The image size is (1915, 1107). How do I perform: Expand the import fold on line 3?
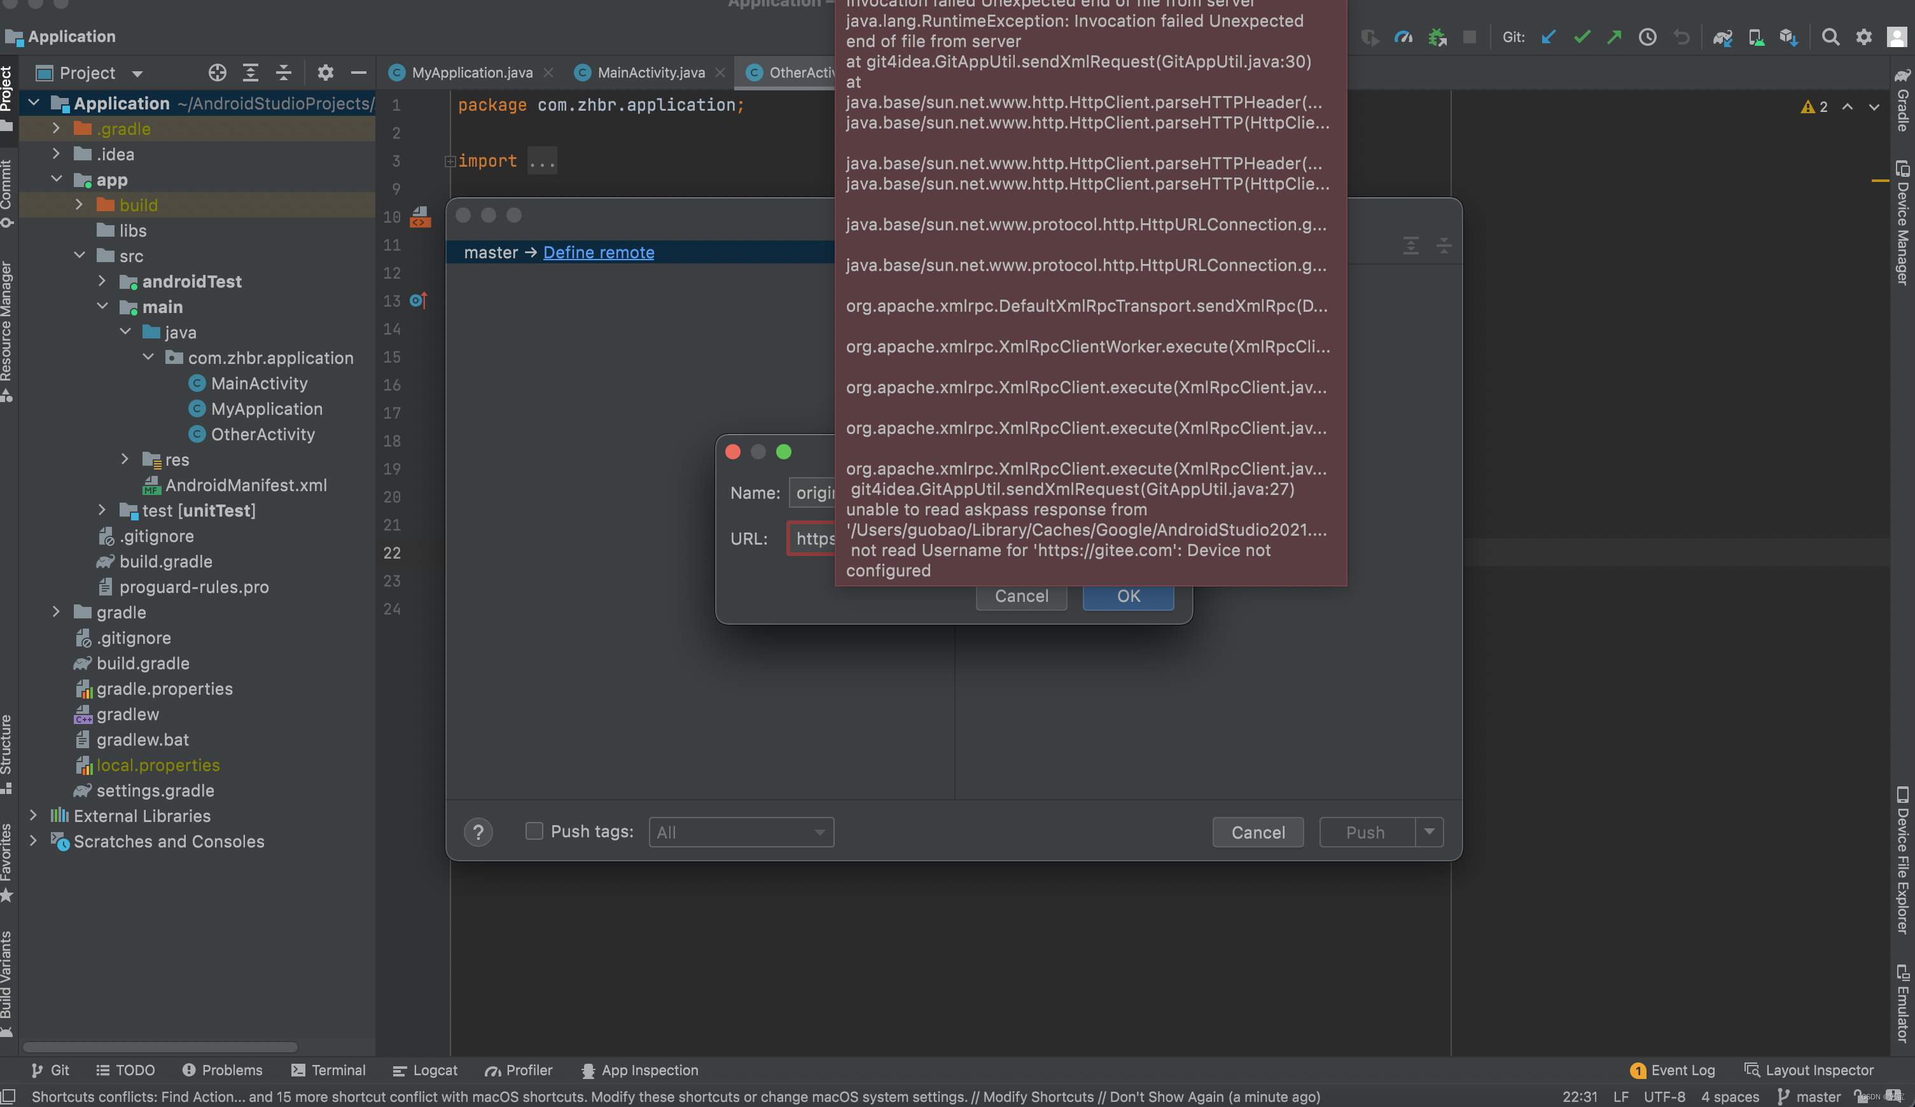[450, 161]
